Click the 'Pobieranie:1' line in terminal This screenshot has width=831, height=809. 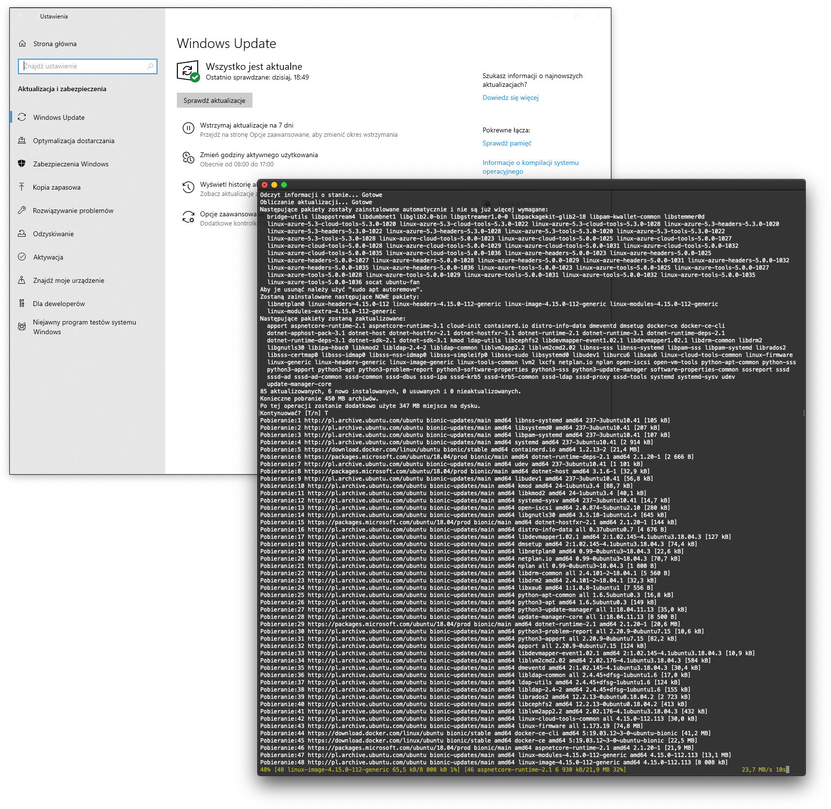click(465, 421)
